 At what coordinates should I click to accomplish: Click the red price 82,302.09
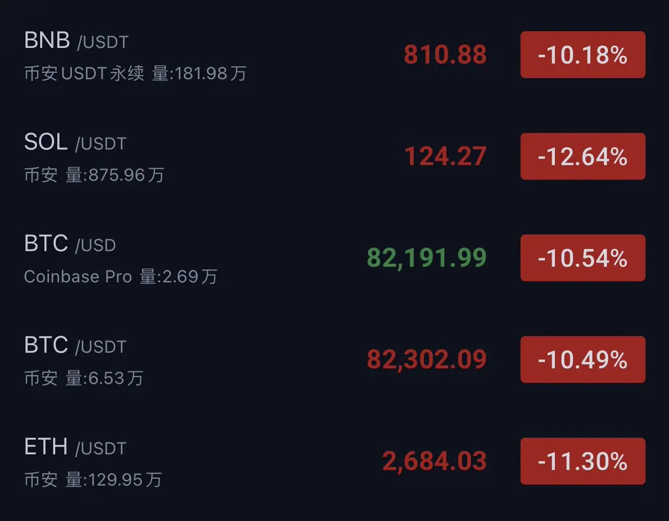point(426,360)
